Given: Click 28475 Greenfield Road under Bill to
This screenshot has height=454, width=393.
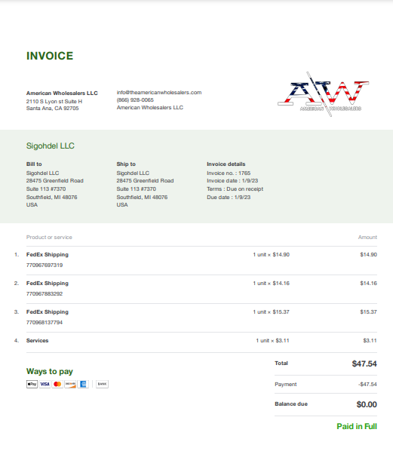Looking at the screenshot, I should pyautogui.click(x=55, y=181).
